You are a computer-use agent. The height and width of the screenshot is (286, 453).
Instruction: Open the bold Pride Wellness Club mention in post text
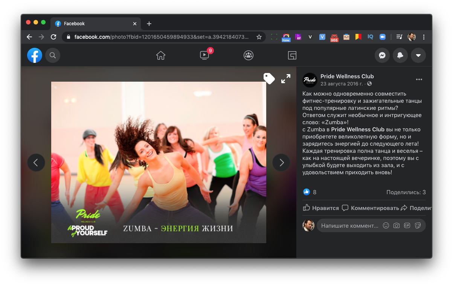click(357, 129)
